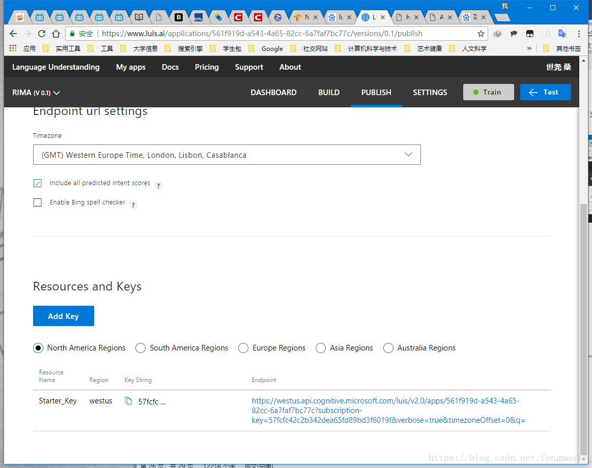Viewport: 592px width, 468px height.
Task: Select Europe Regions radio button
Action: click(x=243, y=348)
